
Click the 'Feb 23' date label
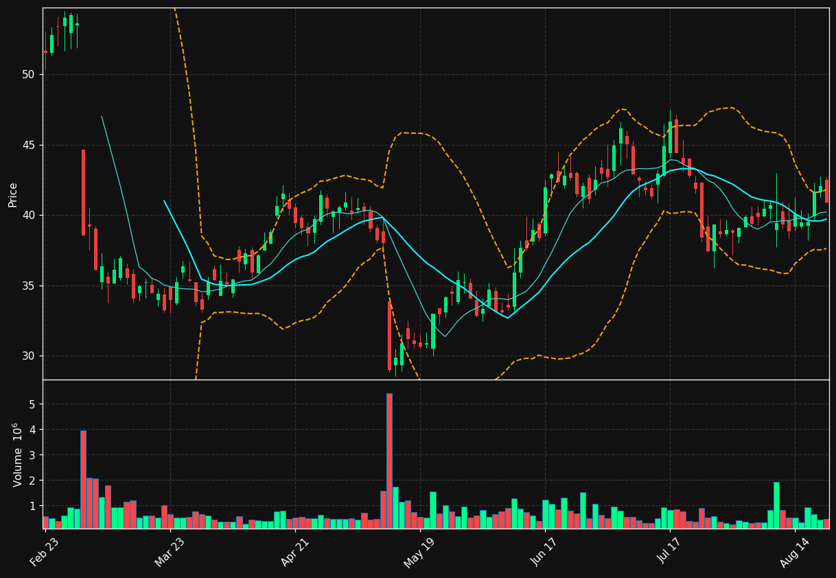click(45, 553)
